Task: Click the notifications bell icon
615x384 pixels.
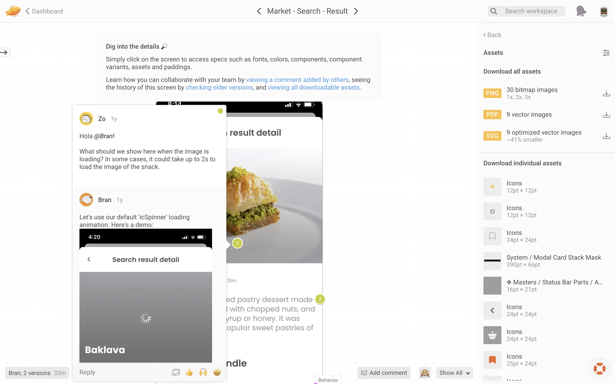Action: [x=581, y=11]
